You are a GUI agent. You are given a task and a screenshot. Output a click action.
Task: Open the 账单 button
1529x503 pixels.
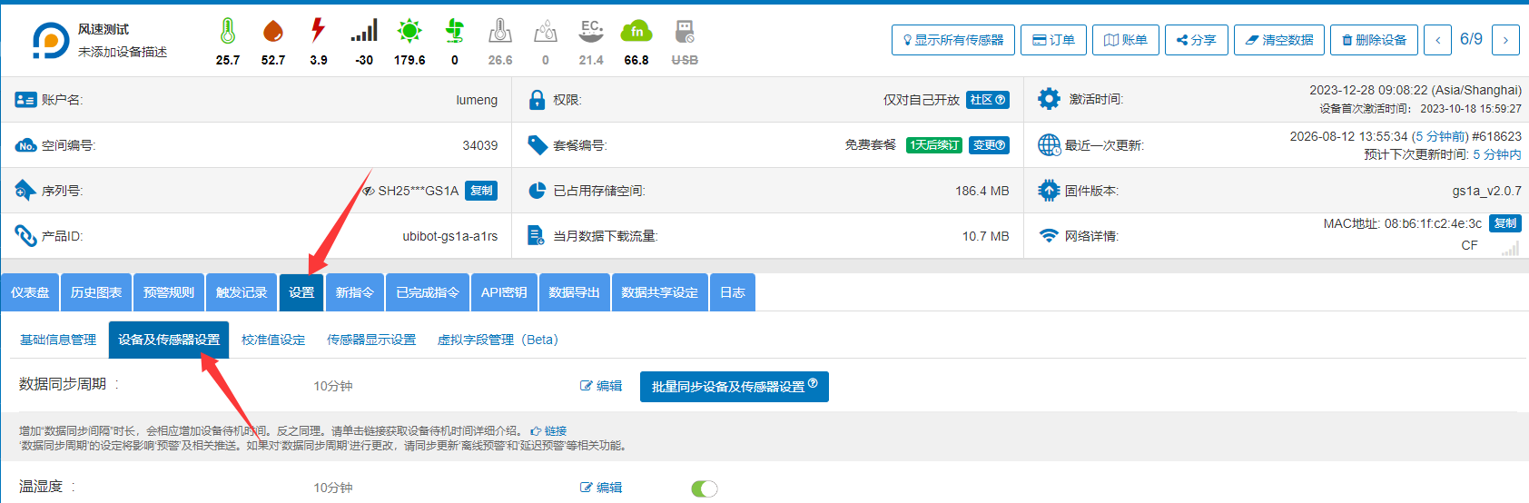coord(1126,40)
